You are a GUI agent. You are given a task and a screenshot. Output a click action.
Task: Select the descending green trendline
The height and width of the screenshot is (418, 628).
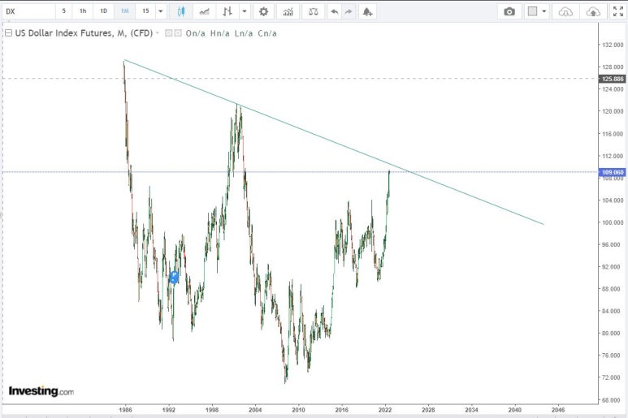(x=334, y=142)
